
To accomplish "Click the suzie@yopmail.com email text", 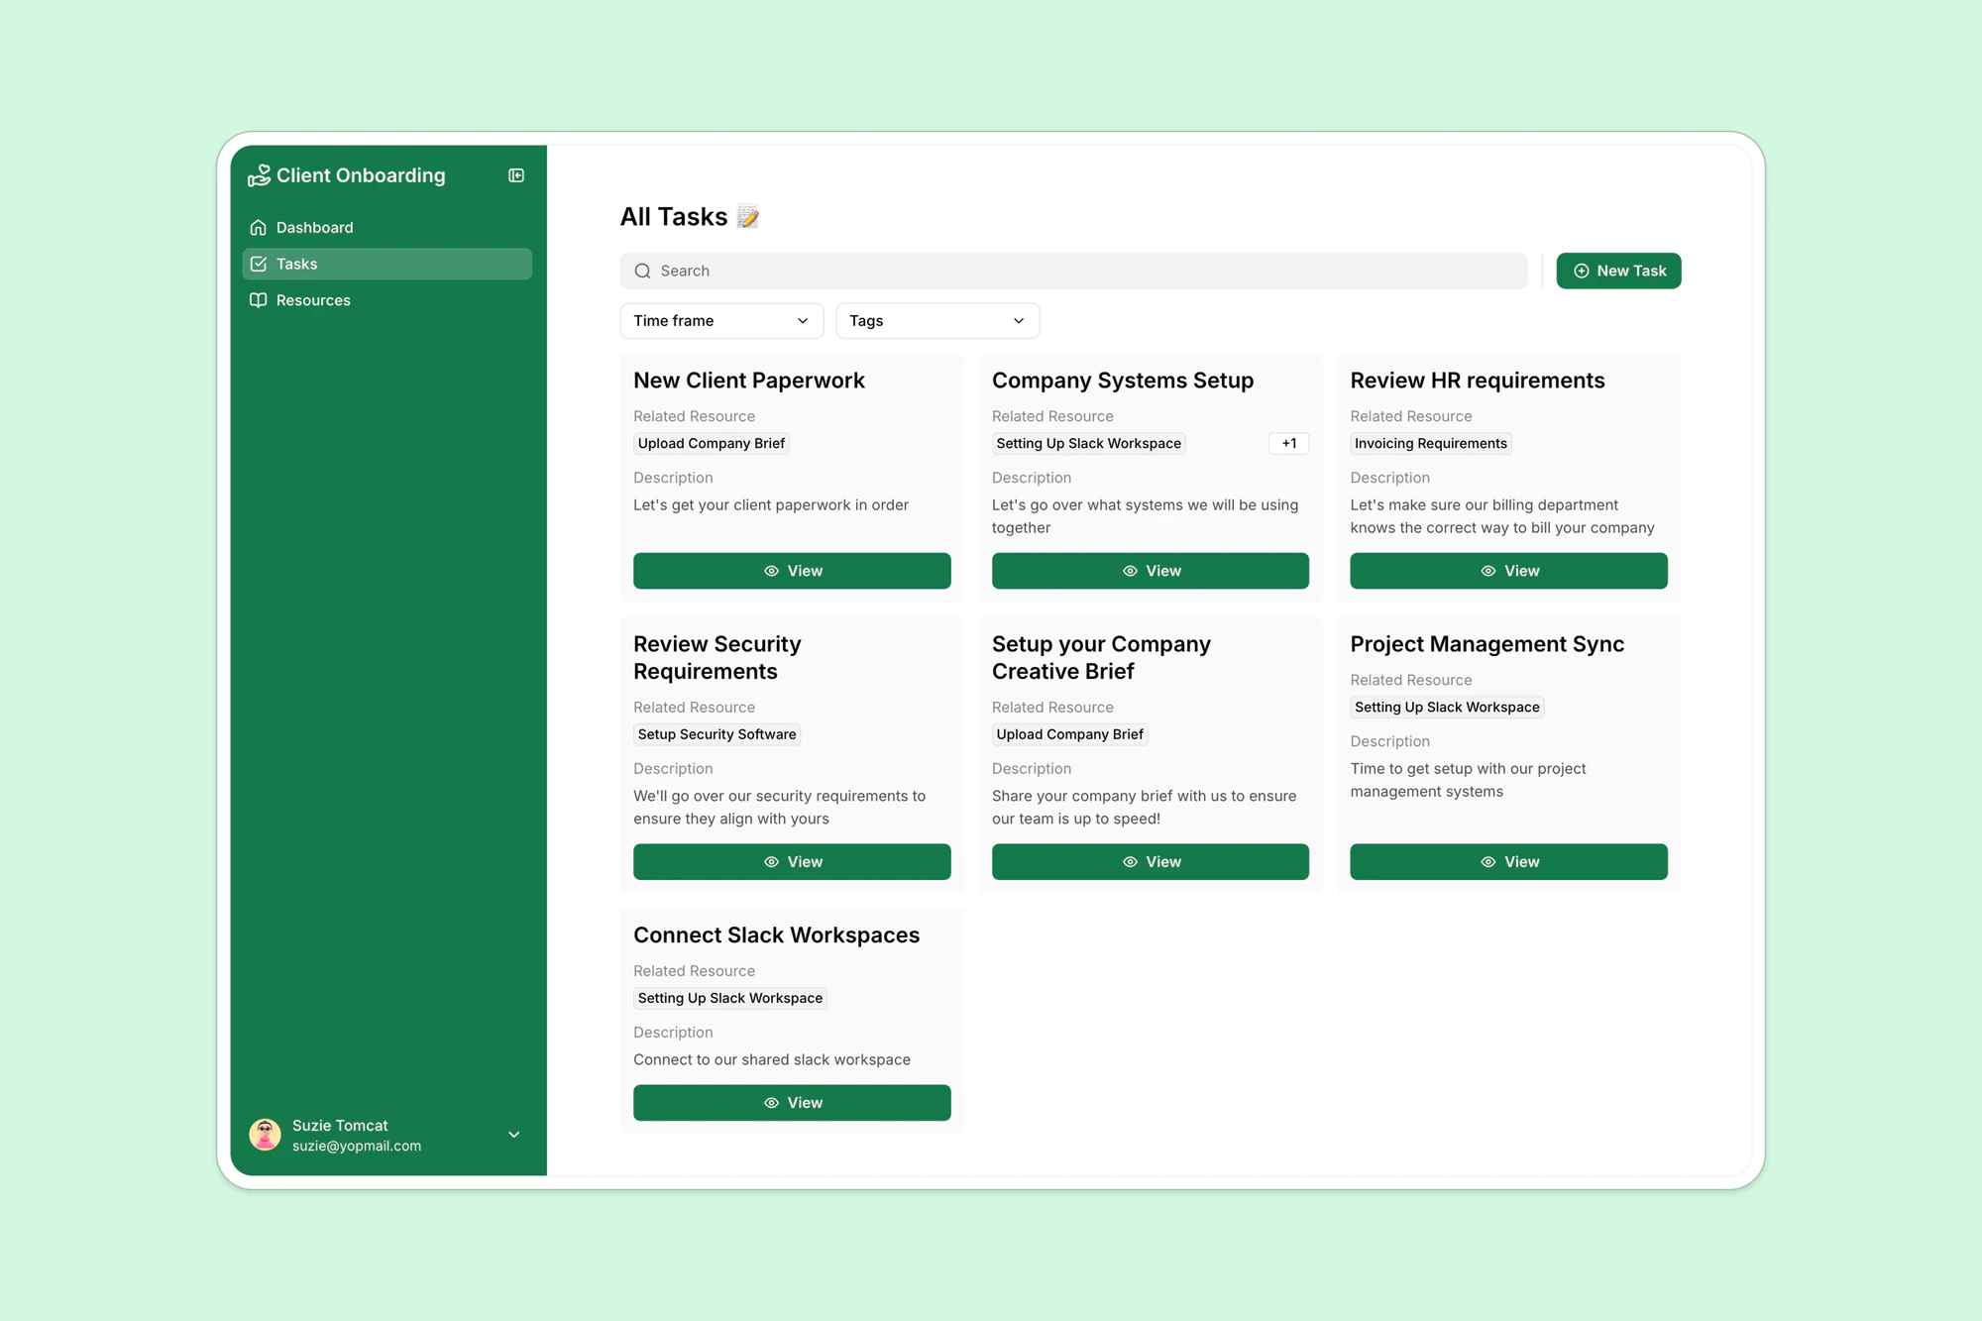I will pos(357,1147).
